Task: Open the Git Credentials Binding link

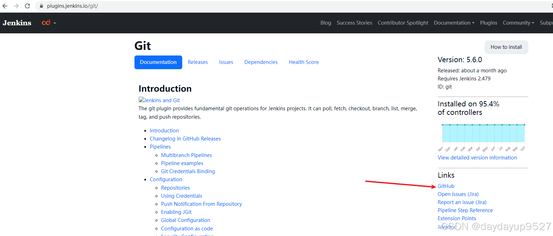Action: [188, 171]
